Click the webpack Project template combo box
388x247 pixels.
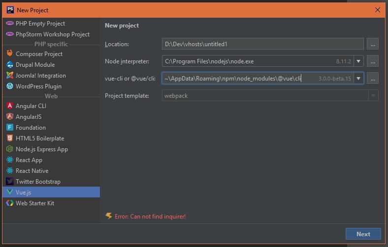point(270,96)
